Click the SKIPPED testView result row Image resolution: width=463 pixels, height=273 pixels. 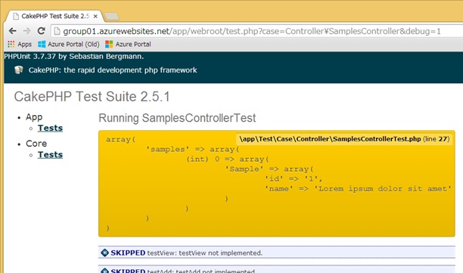277,253
